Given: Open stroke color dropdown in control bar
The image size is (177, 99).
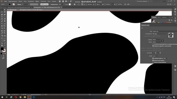Looking at the screenshot, I should click(x=15, y=4).
